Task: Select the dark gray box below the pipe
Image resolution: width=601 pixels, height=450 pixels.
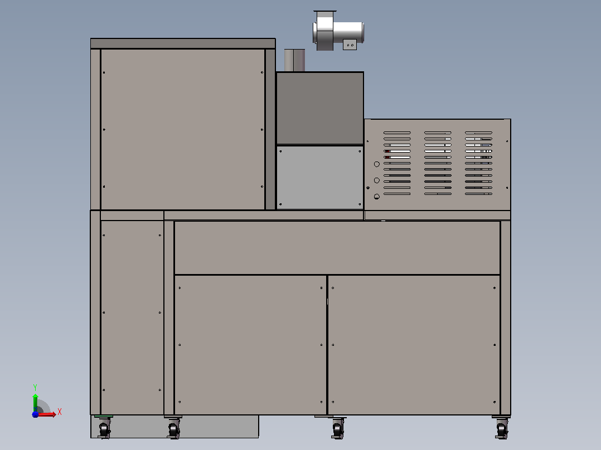Action: click(319, 109)
